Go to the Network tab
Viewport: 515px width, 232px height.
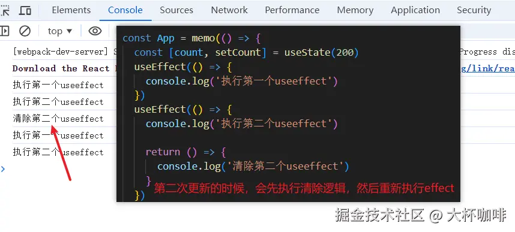tap(229, 10)
